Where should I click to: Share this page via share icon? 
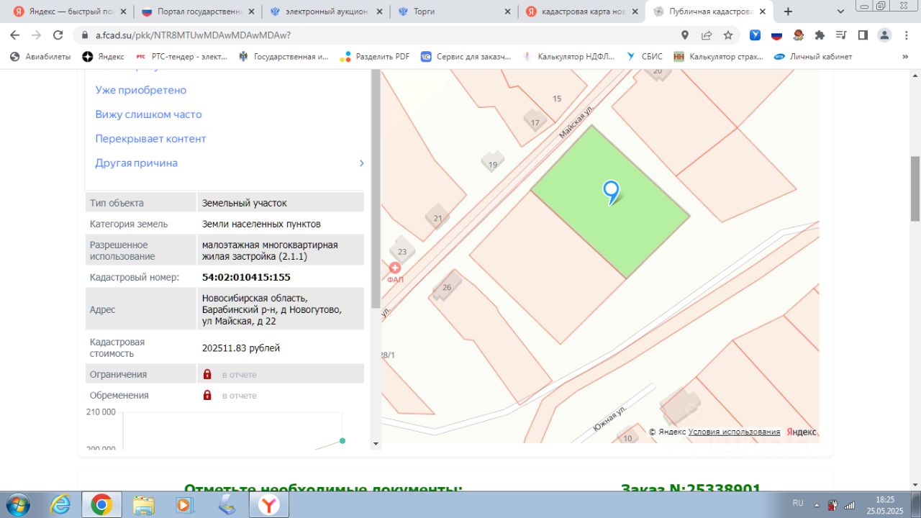click(707, 35)
